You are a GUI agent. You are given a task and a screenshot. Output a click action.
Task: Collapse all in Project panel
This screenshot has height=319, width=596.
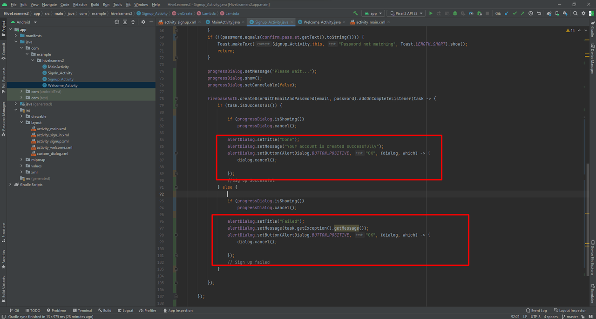134,22
